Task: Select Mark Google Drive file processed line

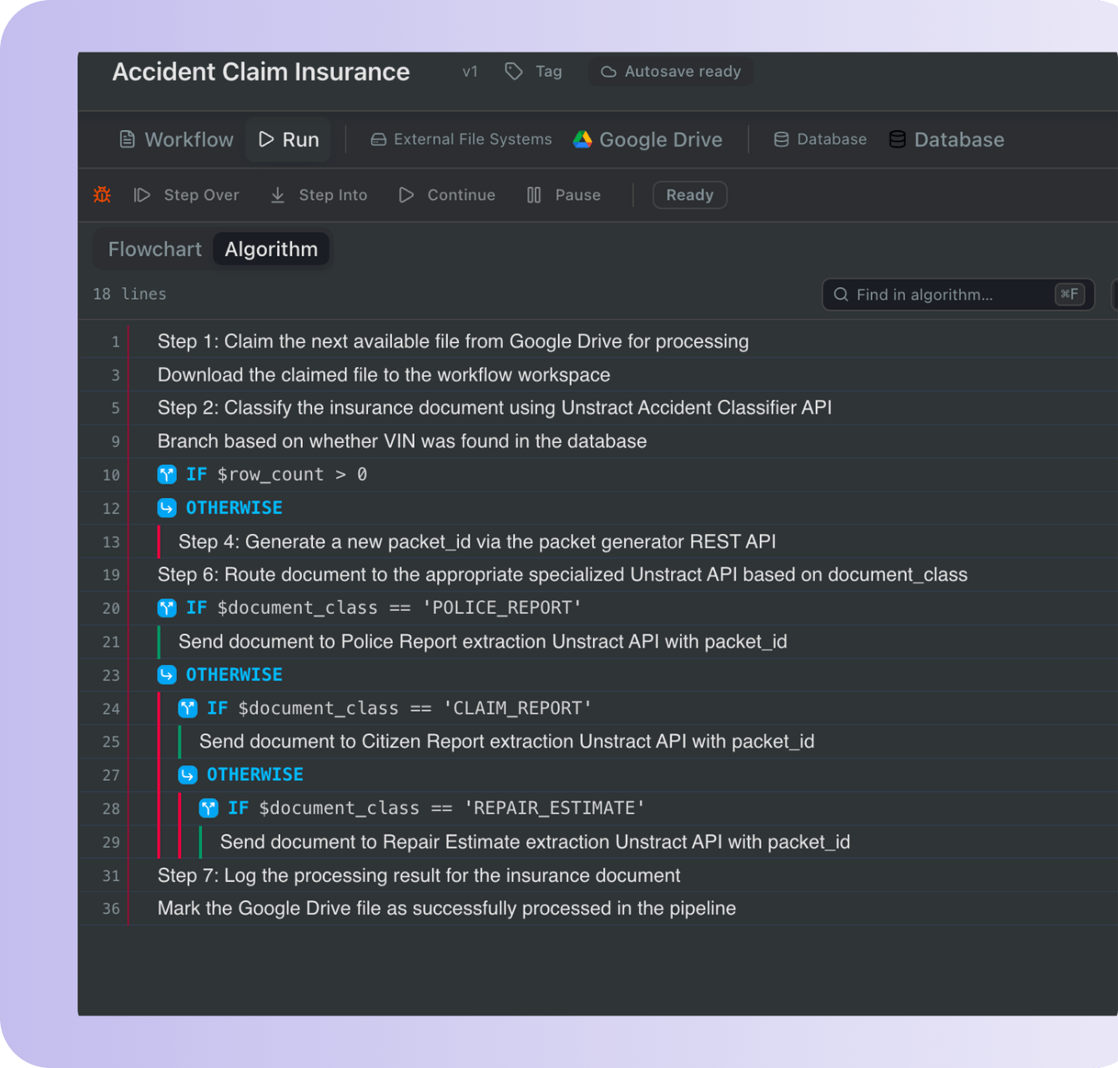Action: pyautogui.click(x=447, y=909)
